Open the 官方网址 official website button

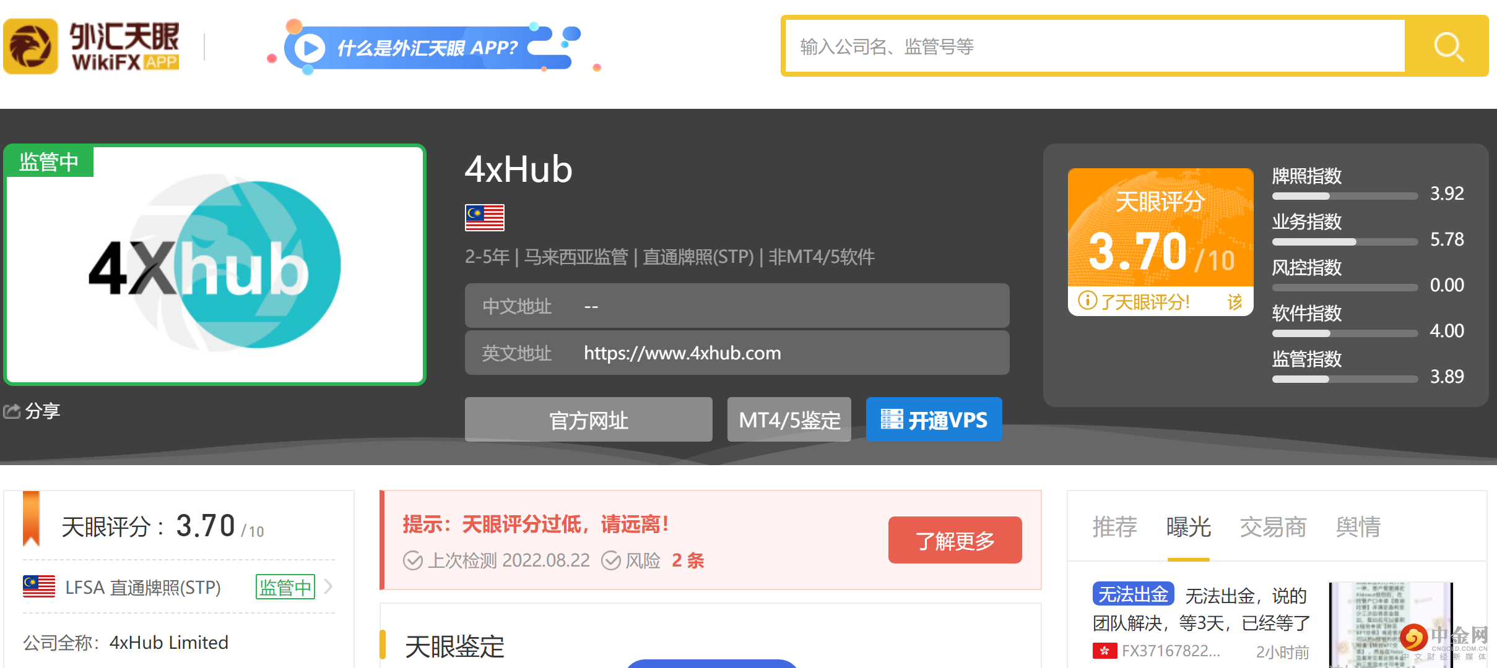point(588,420)
